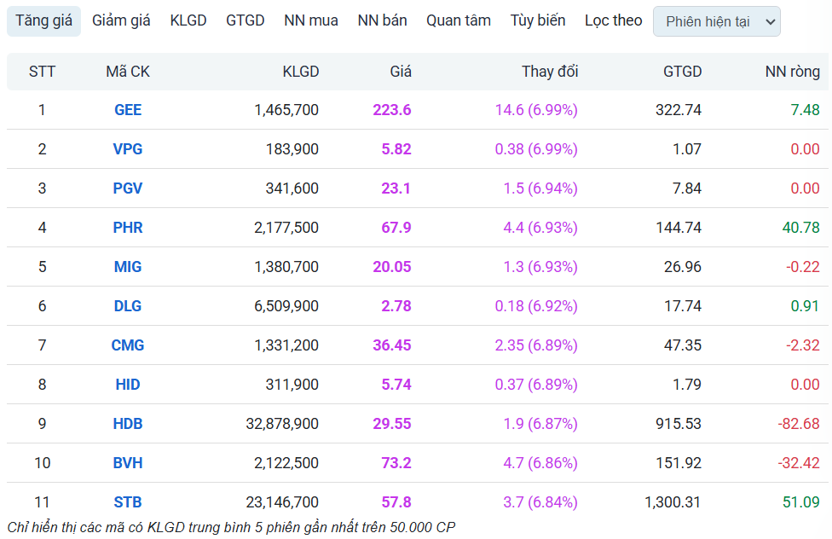Click the NN ròng column header
This screenshot has width=832, height=539.
792,72
